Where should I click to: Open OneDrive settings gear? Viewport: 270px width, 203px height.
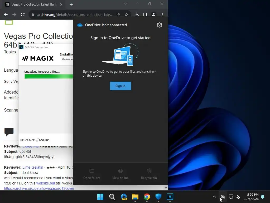(160, 25)
